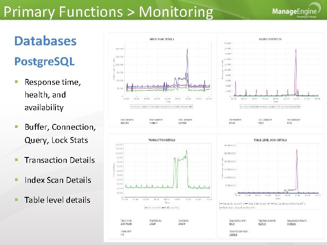This screenshot has height=245, width=327.
Task: Toggle the Rollbacks/Min legend entry
Action: pyautogui.click(x=170, y=208)
